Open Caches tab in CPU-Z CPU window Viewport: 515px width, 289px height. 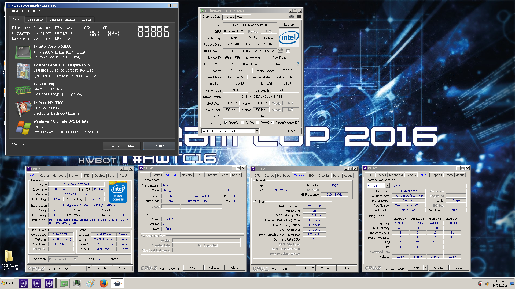point(45,176)
